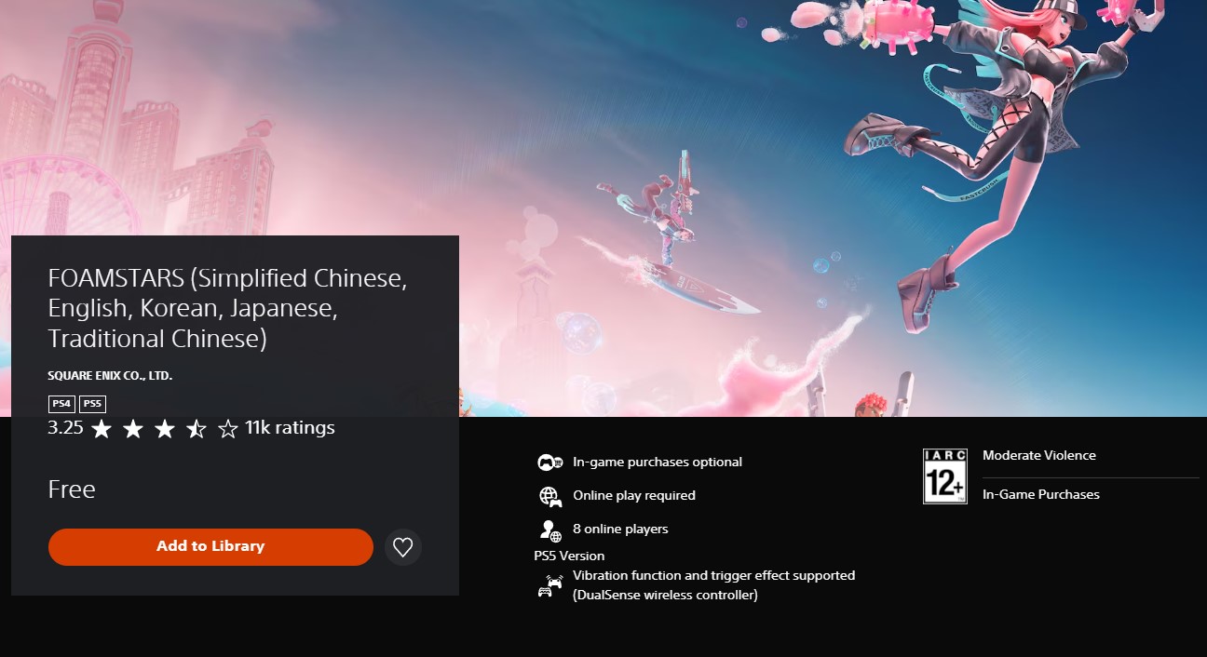1207x657 pixels.
Task: Click the heart wishlist icon
Action: (x=403, y=547)
